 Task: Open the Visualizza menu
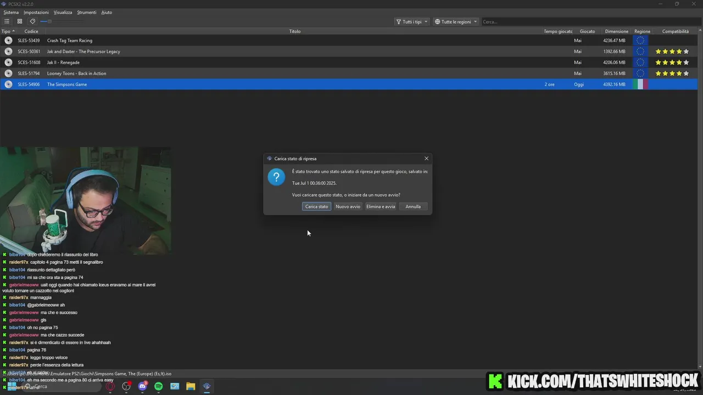click(63, 12)
